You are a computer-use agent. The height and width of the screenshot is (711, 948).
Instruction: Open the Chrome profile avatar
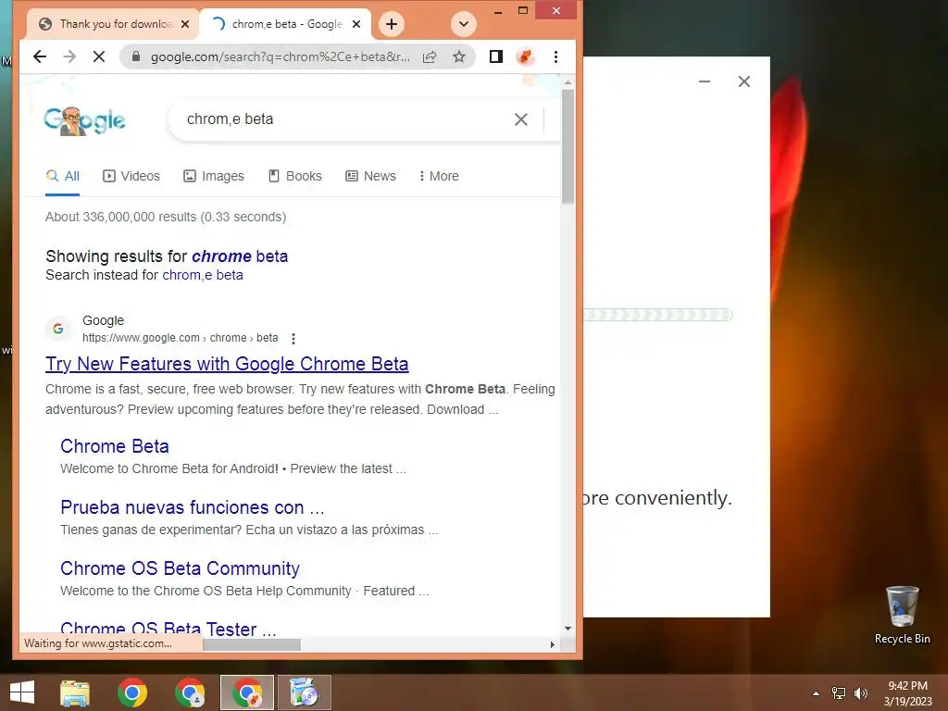coord(526,56)
